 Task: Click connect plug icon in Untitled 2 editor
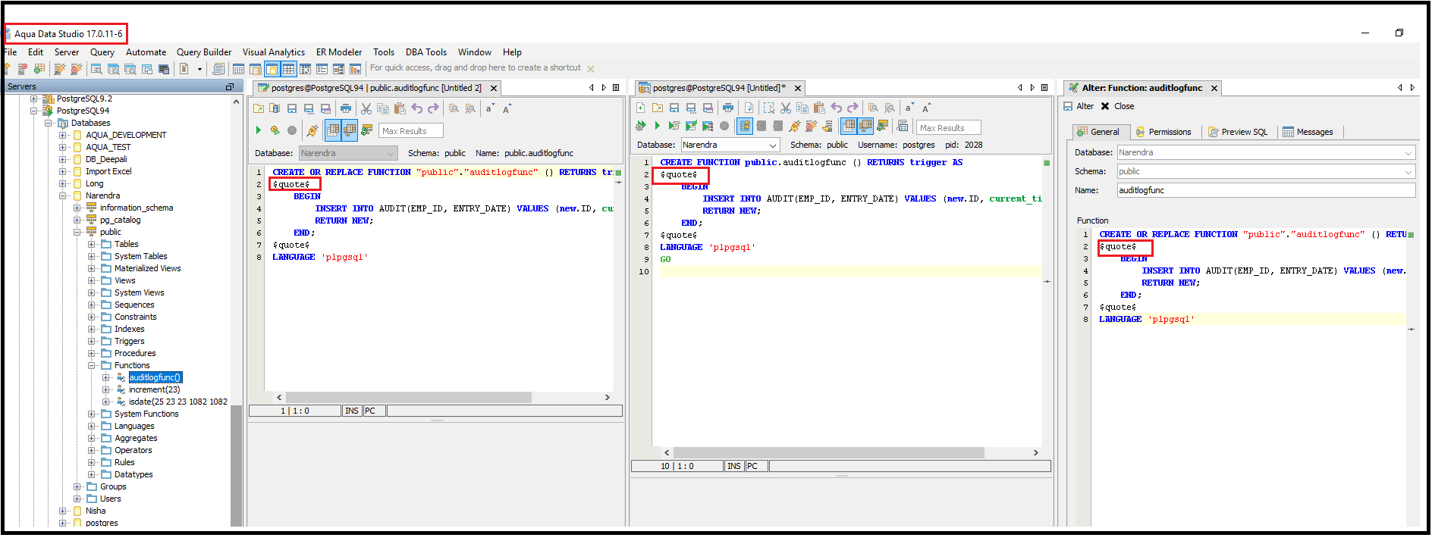click(x=312, y=130)
